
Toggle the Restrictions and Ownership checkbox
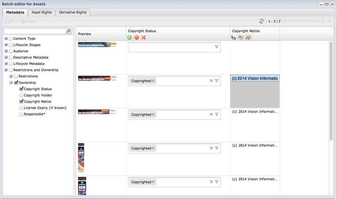11,70
